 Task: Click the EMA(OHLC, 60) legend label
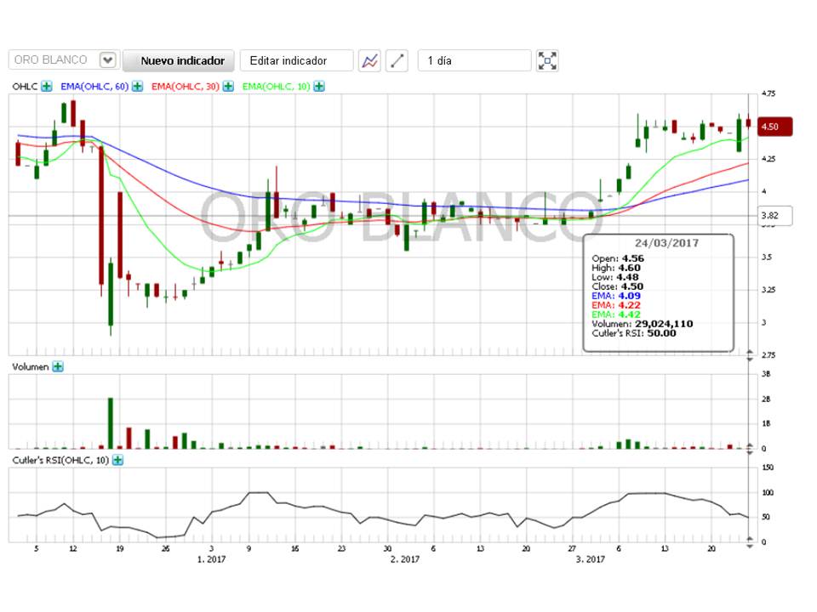point(94,87)
